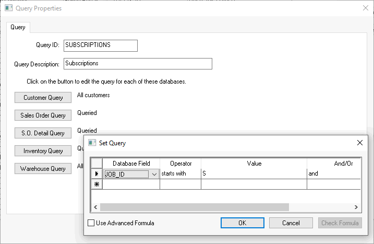Select the new row asterisk indicator
Screen dimensions: 374x244
(x=96, y=184)
